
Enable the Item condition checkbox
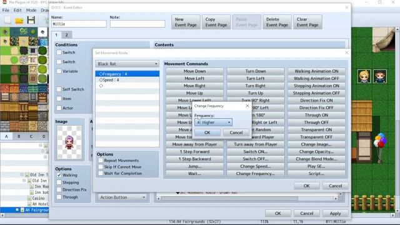coord(59,99)
